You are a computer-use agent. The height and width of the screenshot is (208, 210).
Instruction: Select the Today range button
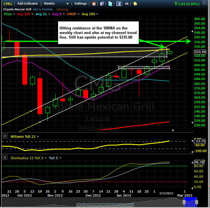129,205
